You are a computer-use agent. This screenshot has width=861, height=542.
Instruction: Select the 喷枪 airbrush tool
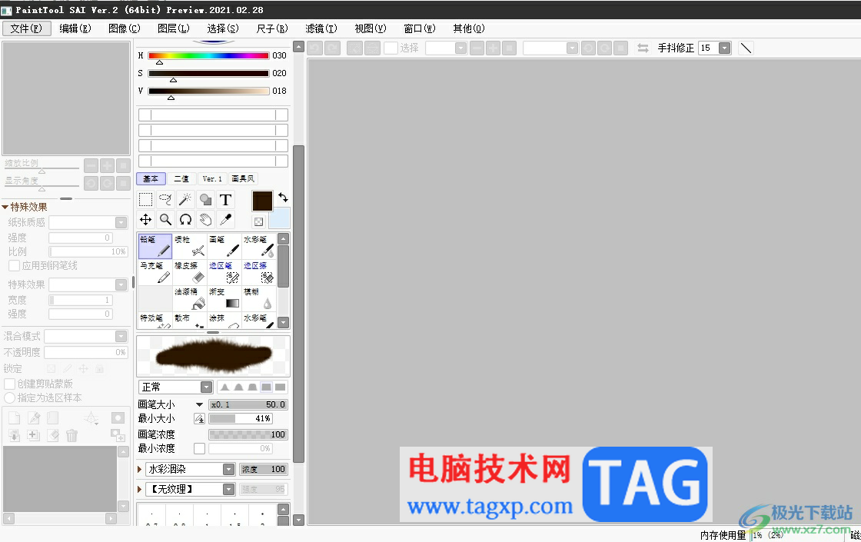(189, 246)
